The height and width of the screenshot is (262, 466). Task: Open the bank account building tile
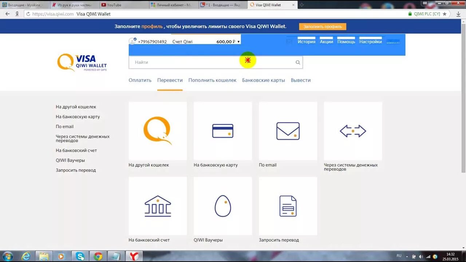158,206
